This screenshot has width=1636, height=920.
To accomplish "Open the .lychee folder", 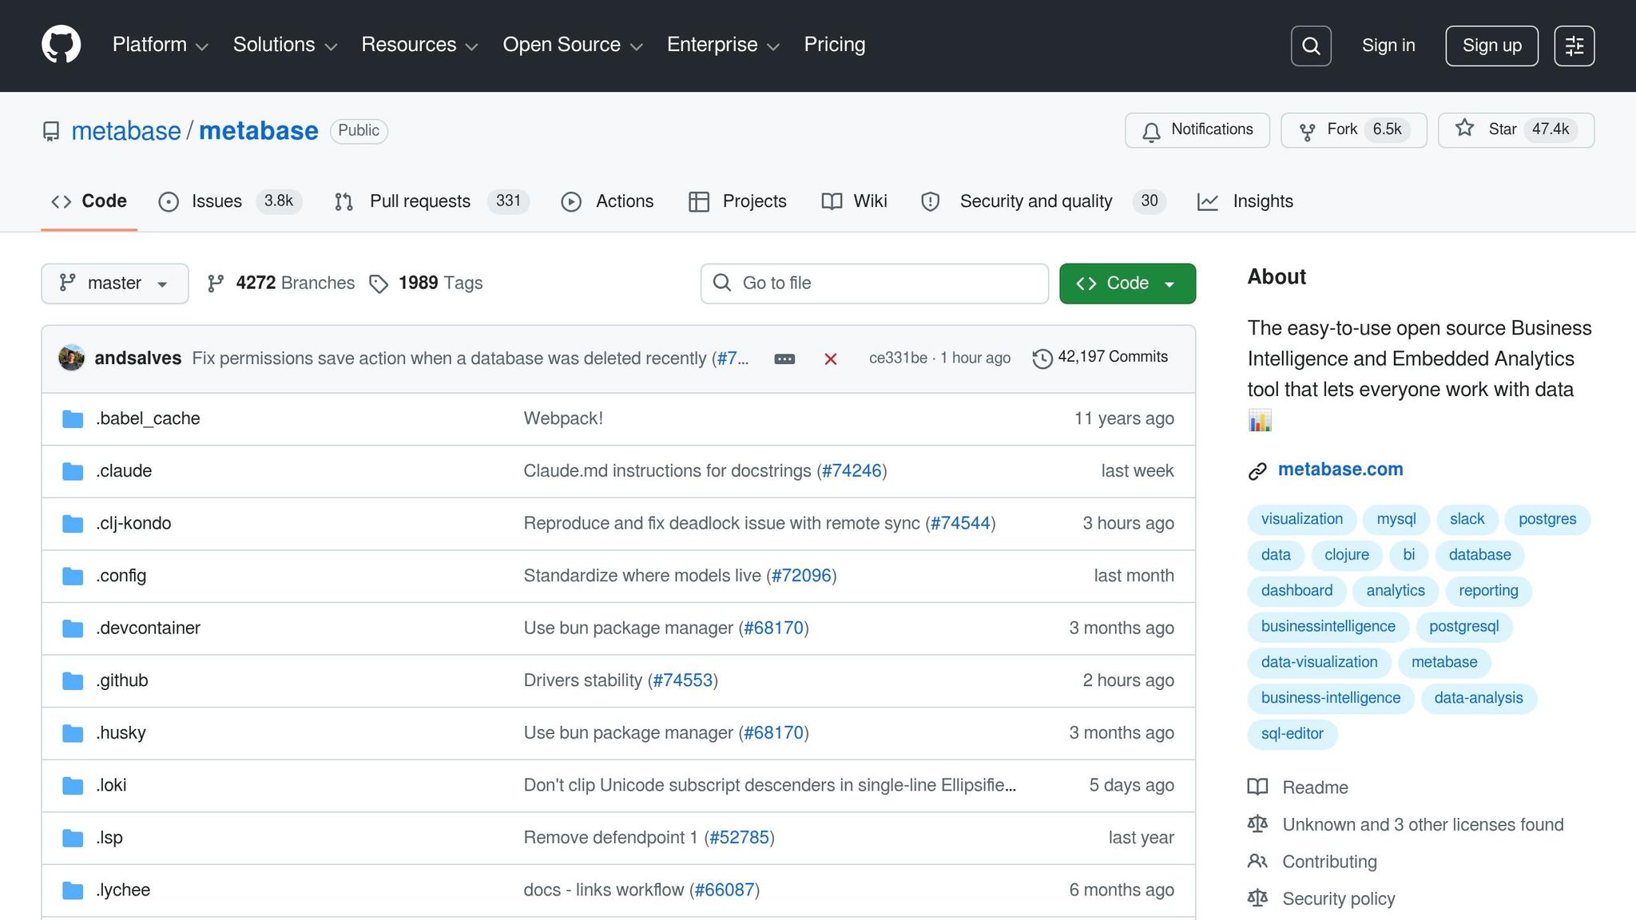I will 123,890.
